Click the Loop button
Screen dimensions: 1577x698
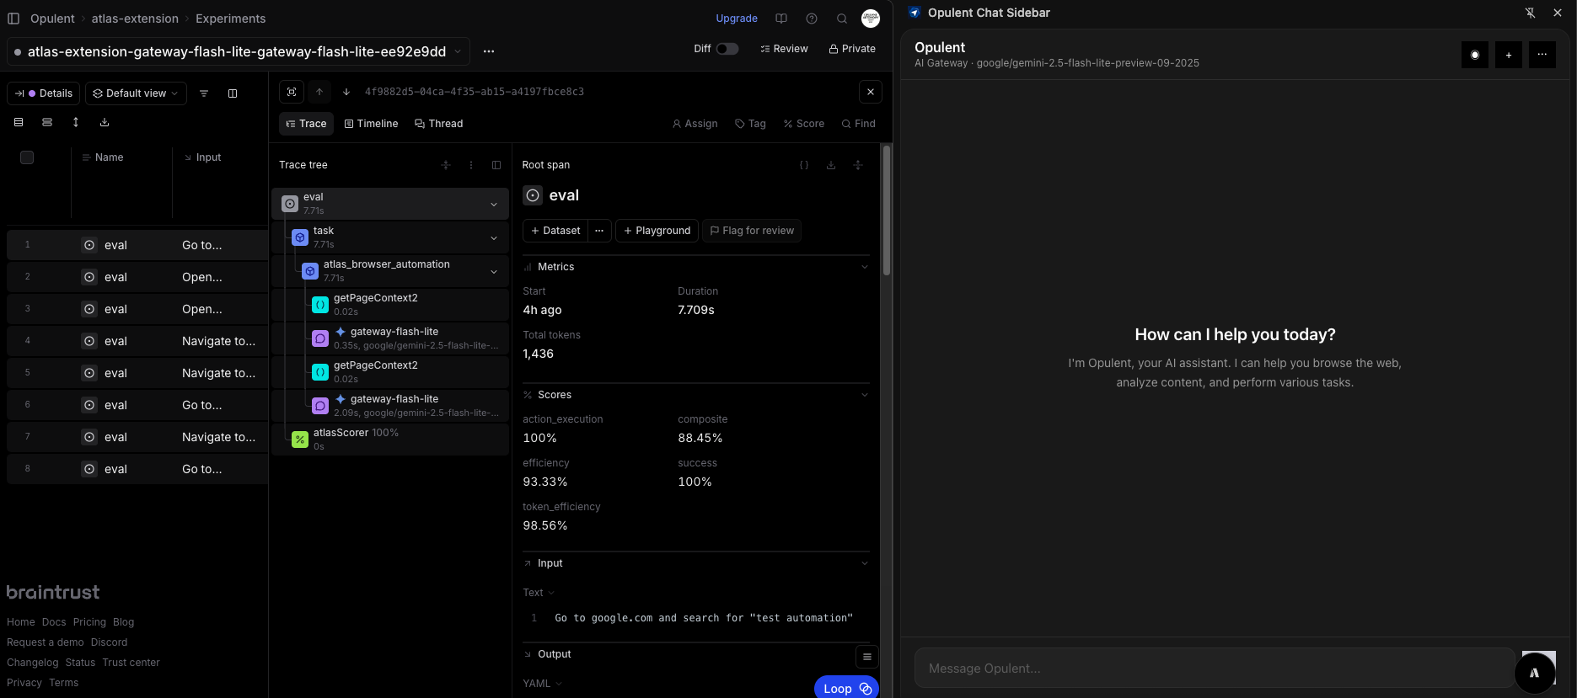click(847, 688)
